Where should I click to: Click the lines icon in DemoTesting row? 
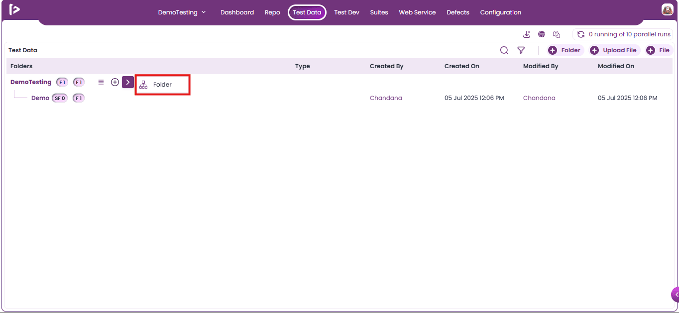tap(101, 82)
